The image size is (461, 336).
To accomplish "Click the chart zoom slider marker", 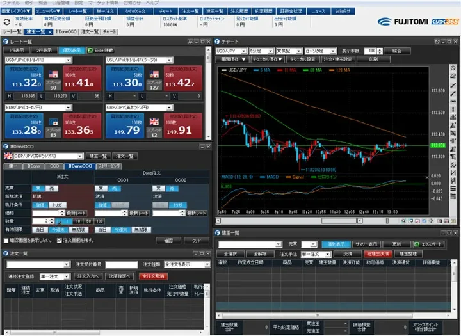I will 387,221.
